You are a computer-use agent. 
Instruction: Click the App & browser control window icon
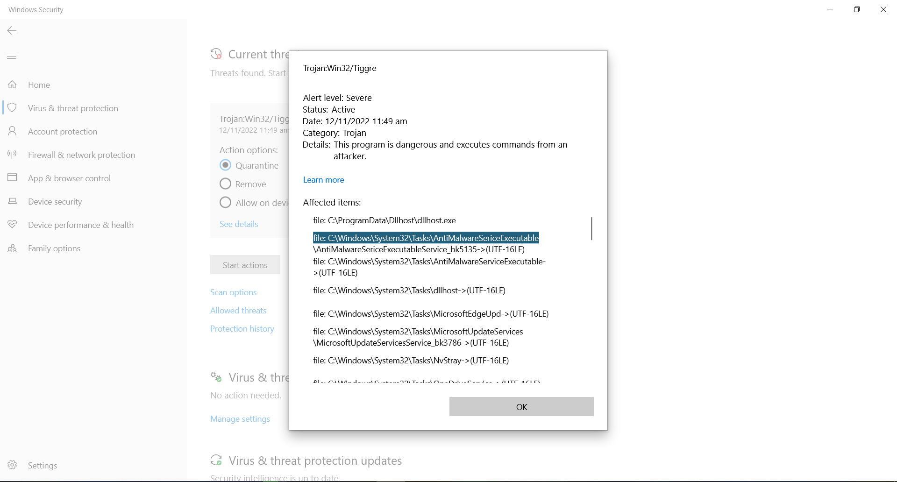[x=12, y=178]
